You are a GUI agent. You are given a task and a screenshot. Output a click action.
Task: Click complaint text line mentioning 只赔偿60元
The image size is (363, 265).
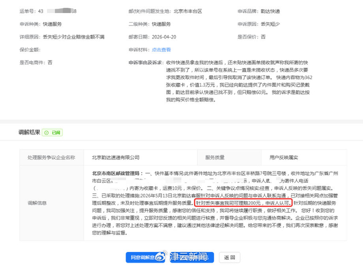pos(238,92)
